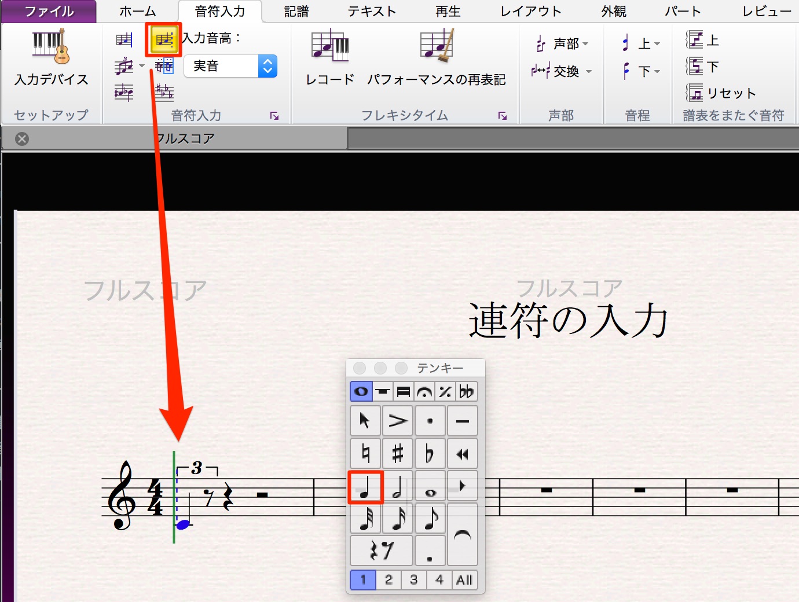Open the 入力デバイス (input devices) setup
The width and height of the screenshot is (799, 602).
coord(51,58)
